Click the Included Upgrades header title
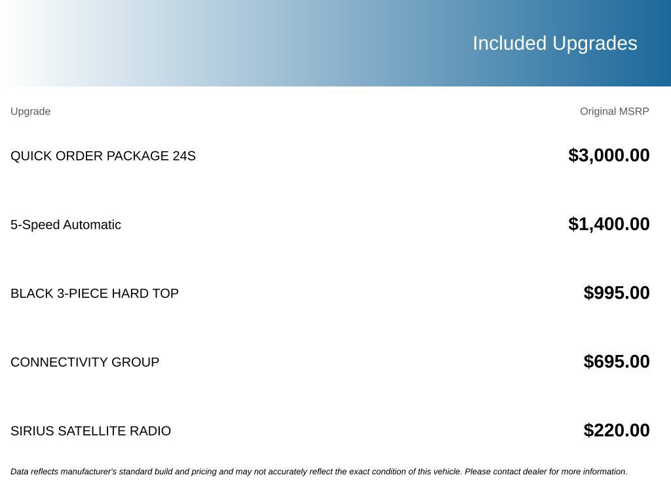The width and height of the screenshot is (671, 503). [x=554, y=44]
